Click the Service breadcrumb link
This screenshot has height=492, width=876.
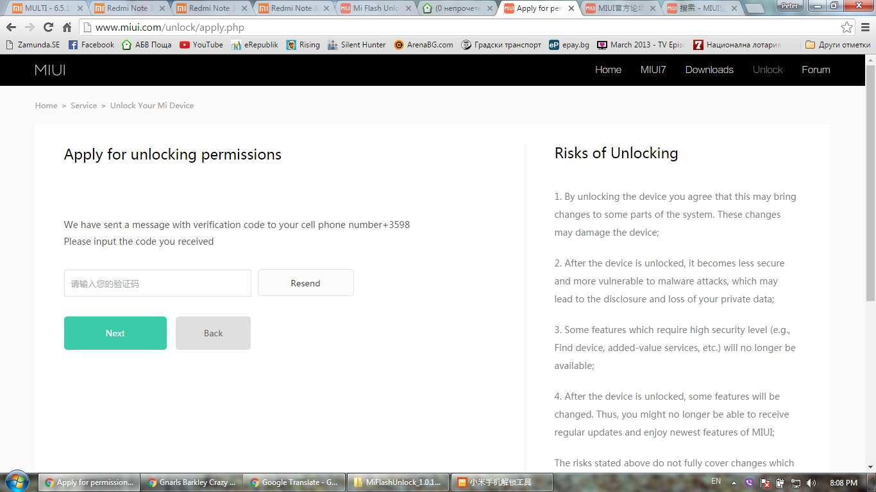(x=83, y=106)
